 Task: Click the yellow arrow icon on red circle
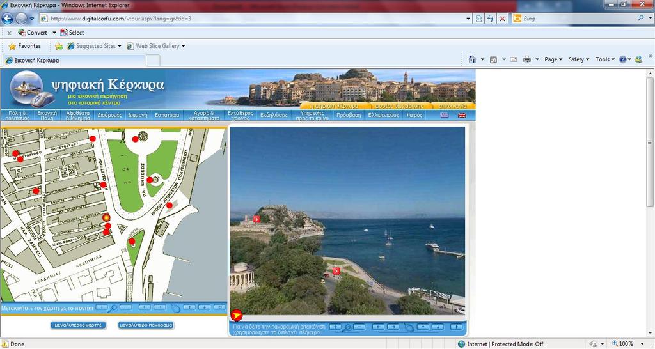pos(237,314)
